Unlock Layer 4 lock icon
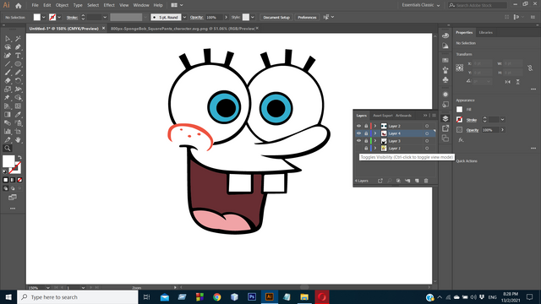Screen dimensions: 541x304 366,133
